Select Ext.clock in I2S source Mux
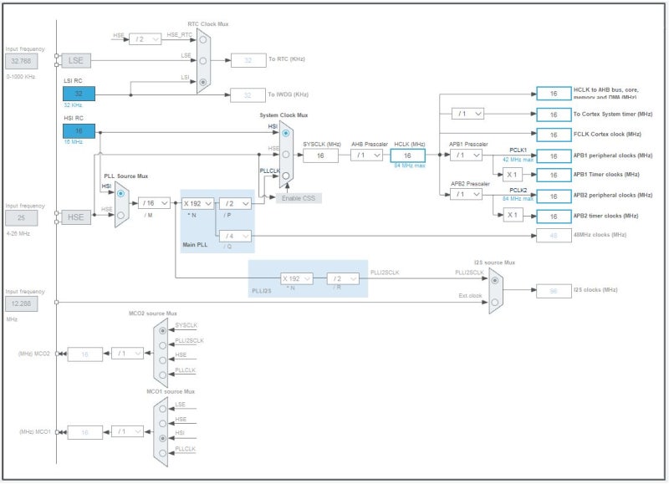This screenshot has height=484, width=669. (495, 302)
